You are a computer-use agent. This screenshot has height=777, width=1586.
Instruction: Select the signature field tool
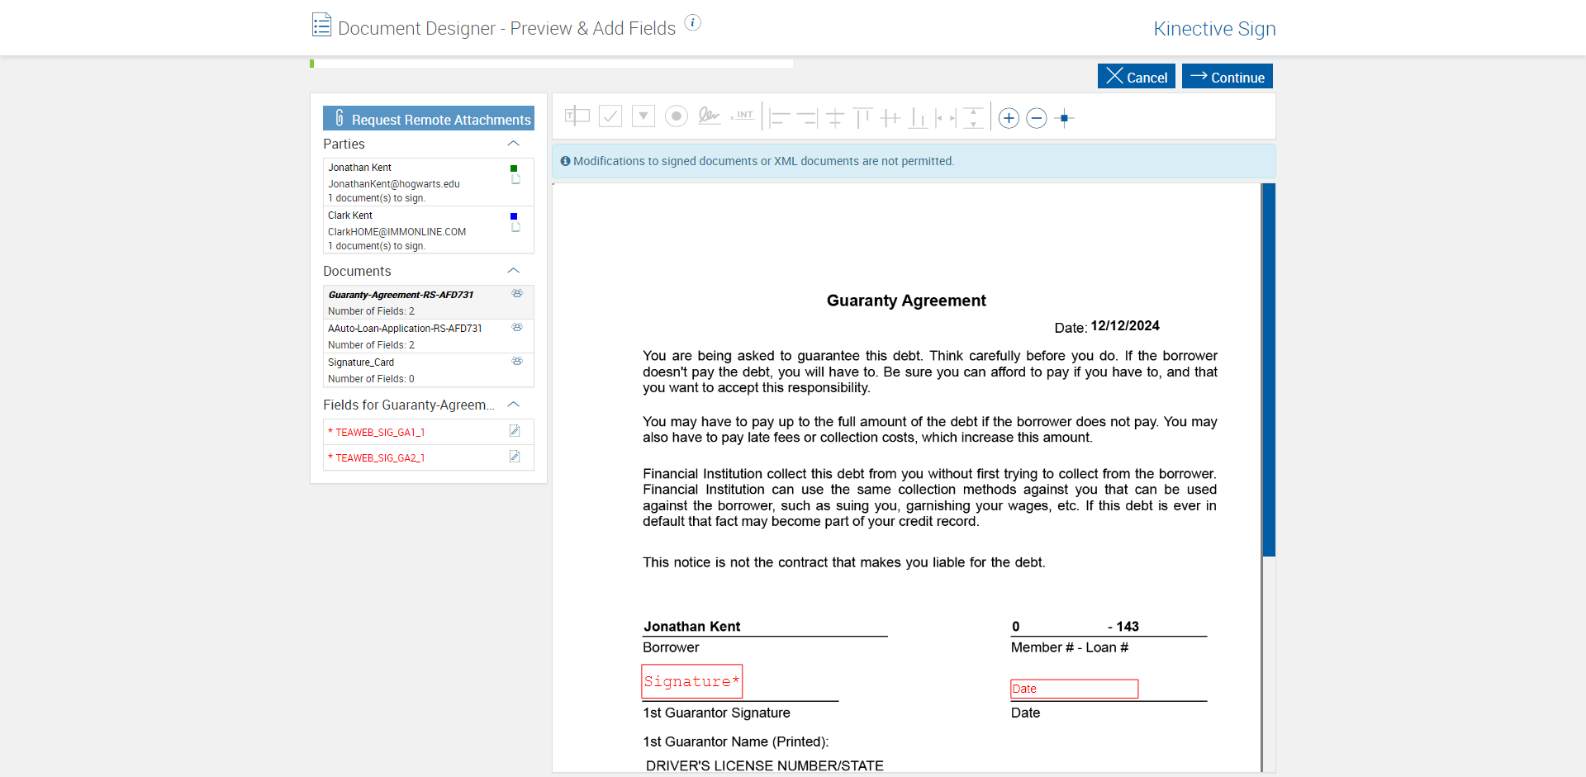pos(709,116)
